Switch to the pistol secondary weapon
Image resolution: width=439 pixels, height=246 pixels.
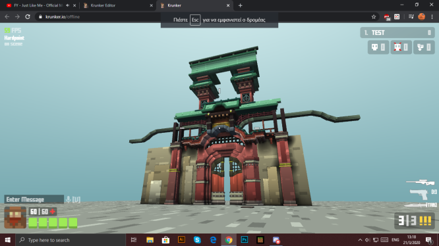coord(419,194)
